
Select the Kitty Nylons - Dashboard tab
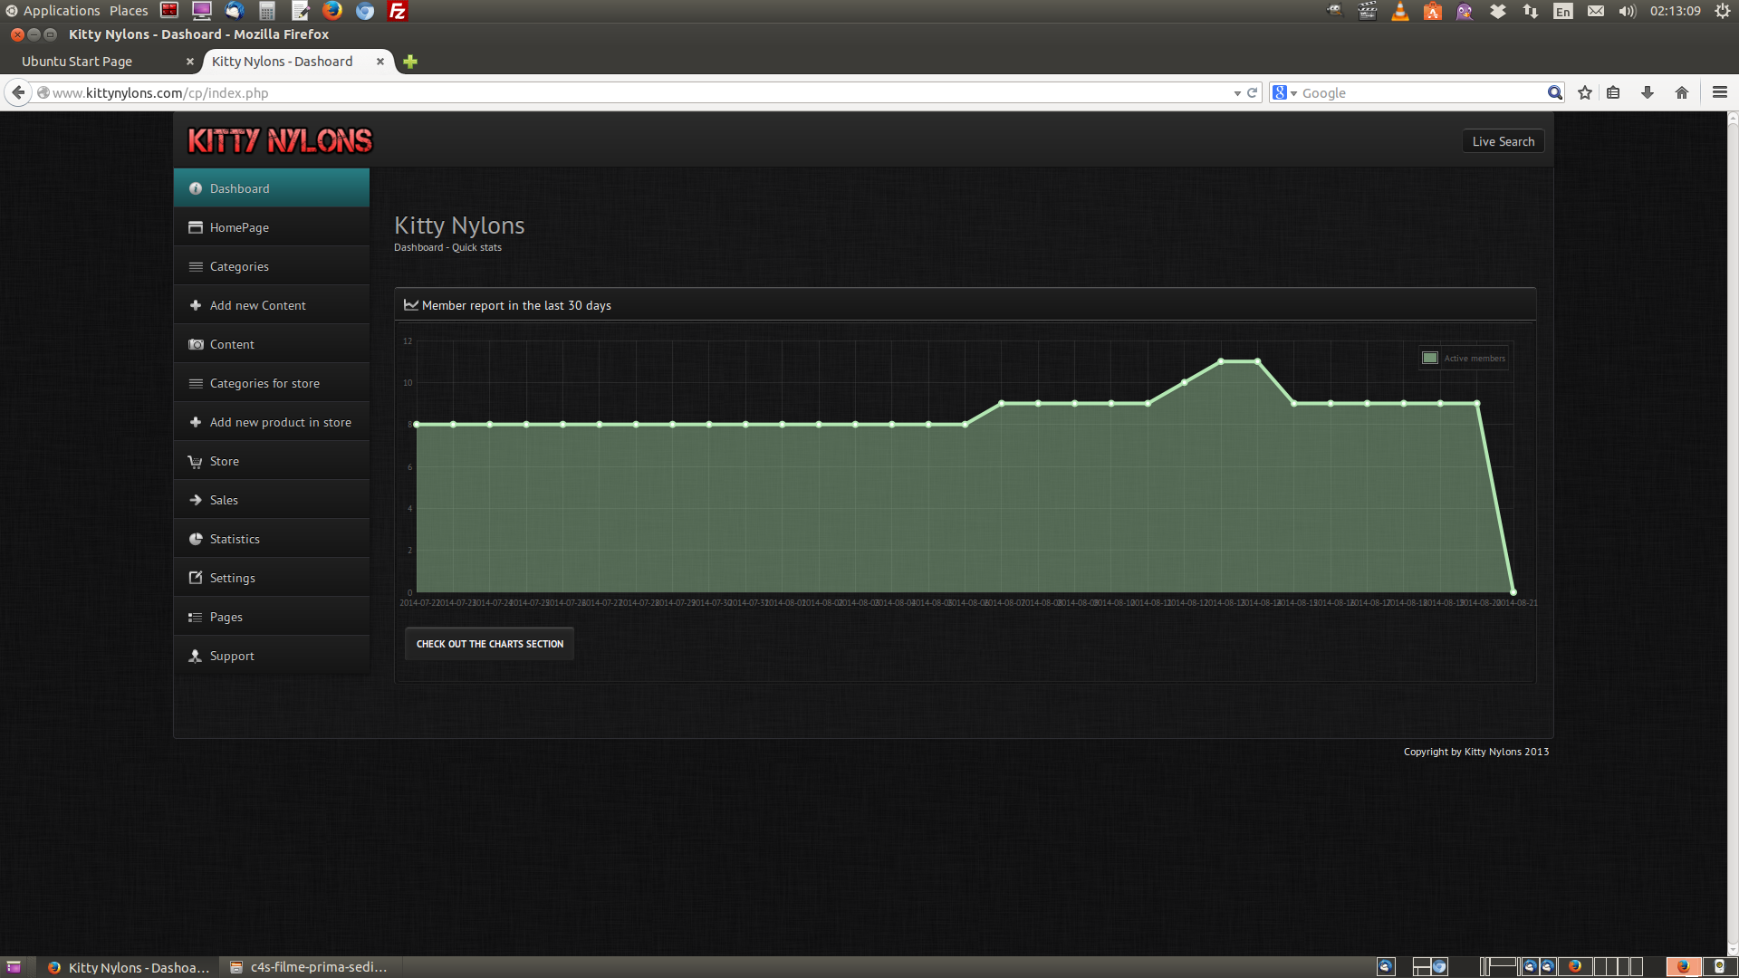[282, 62]
